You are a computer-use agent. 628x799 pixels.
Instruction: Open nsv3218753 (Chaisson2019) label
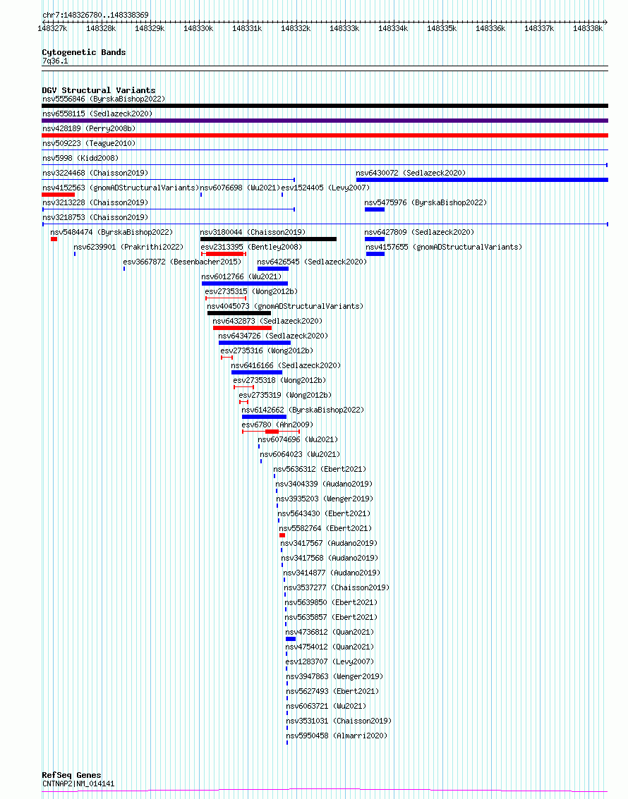[95, 217]
